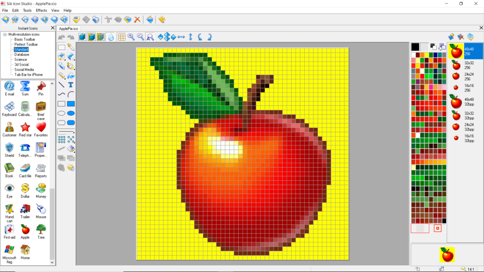Screen dimensions: 484x272
Task: Select the straight line drawing tool
Action: click(61, 85)
